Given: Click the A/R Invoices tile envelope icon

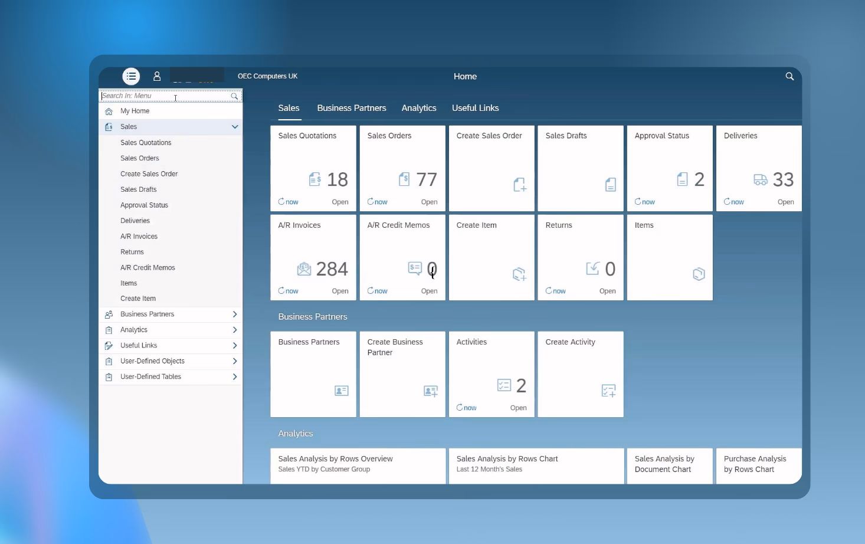Looking at the screenshot, I should pos(304,269).
